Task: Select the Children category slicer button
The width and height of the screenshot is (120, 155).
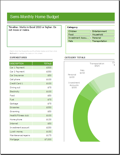Action: 79,31
